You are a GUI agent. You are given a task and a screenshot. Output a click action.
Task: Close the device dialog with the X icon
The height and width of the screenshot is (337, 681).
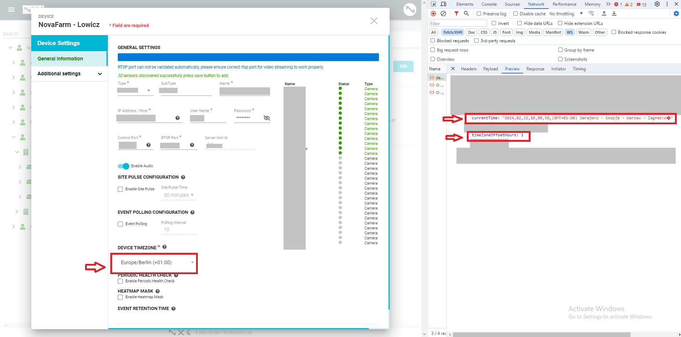click(x=374, y=21)
